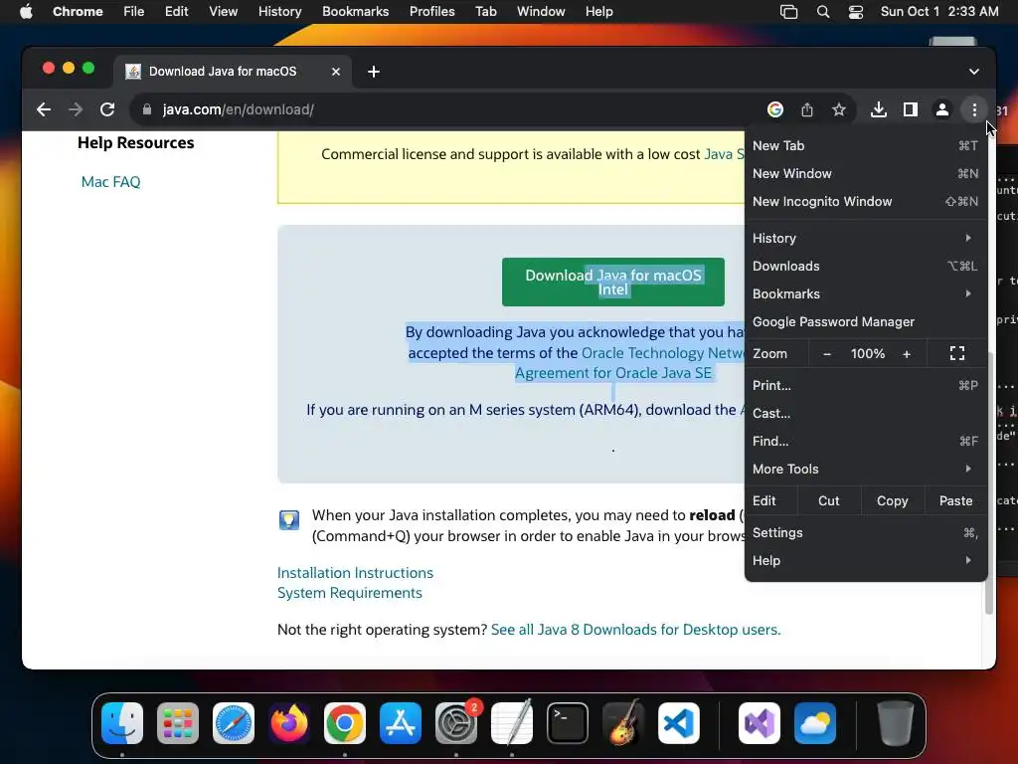
Task: Open Spotlight search in menu bar
Action: click(x=822, y=12)
